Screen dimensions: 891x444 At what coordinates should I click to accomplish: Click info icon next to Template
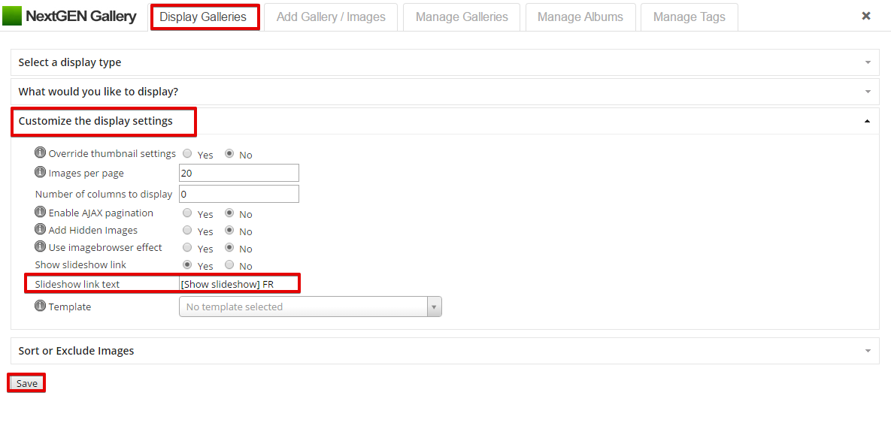(x=40, y=306)
